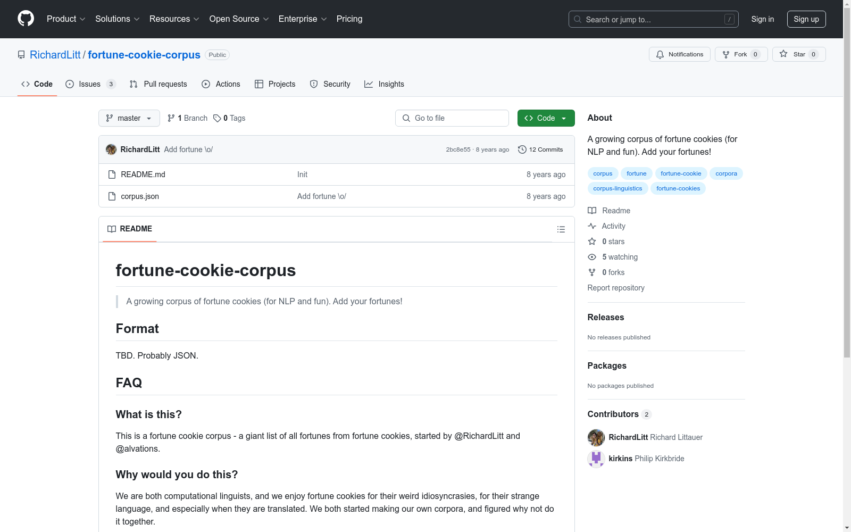Fork this repository

point(741,54)
